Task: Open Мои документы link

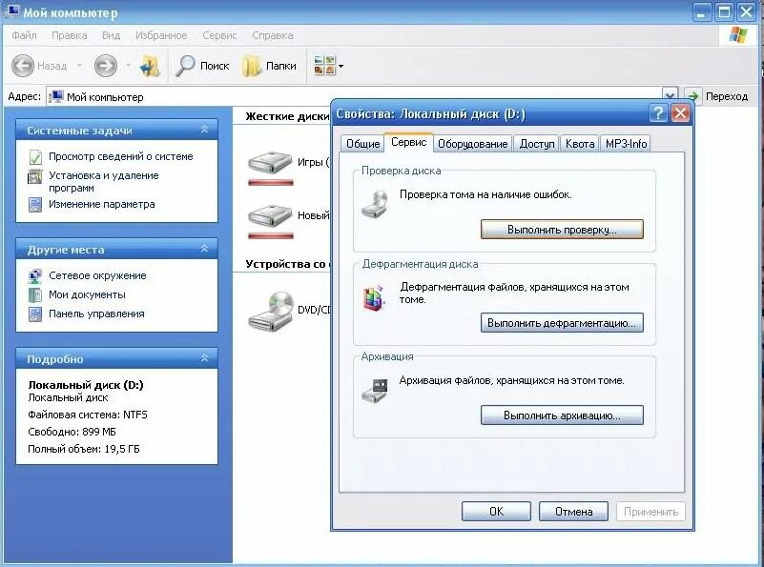Action: (87, 294)
